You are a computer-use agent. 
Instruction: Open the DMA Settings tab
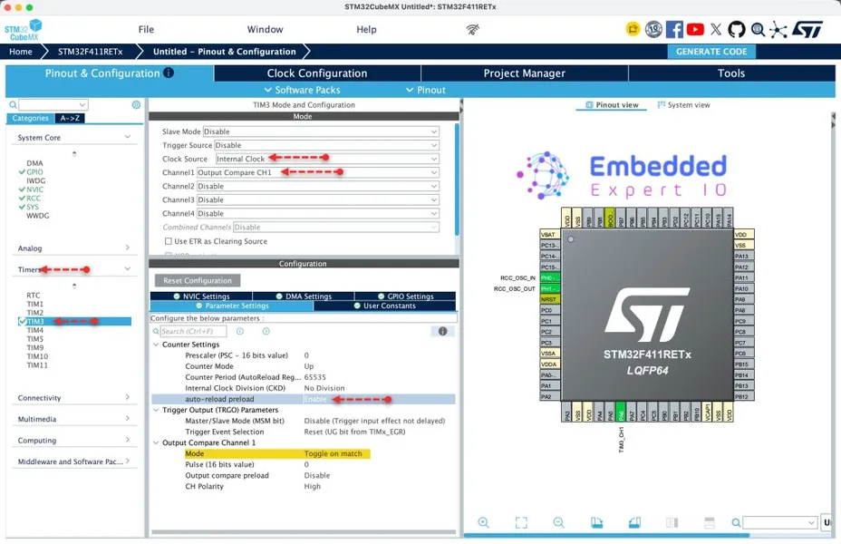304,296
